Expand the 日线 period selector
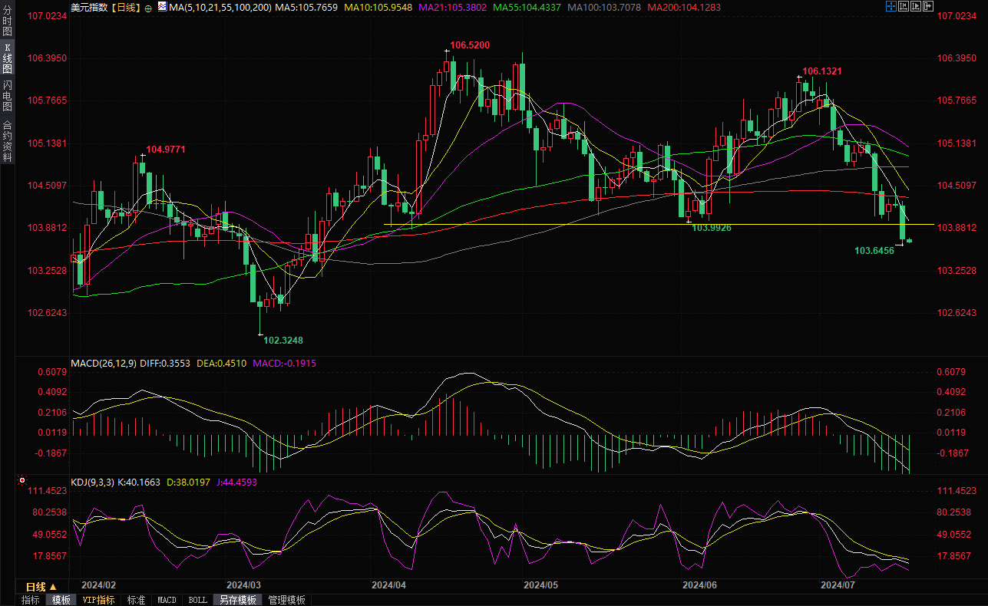The height and width of the screenshot is (606, 988). (x=37, y=587)
